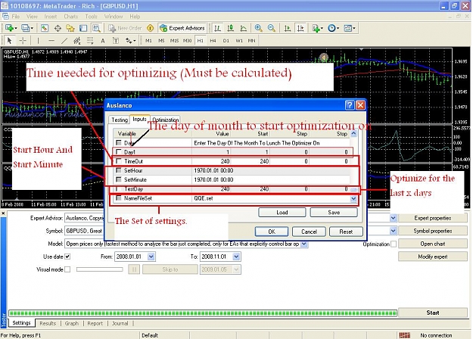This screenshot has height=339, width=473.
Task: Switch timeframe to M15
Action: pos(174,40)
